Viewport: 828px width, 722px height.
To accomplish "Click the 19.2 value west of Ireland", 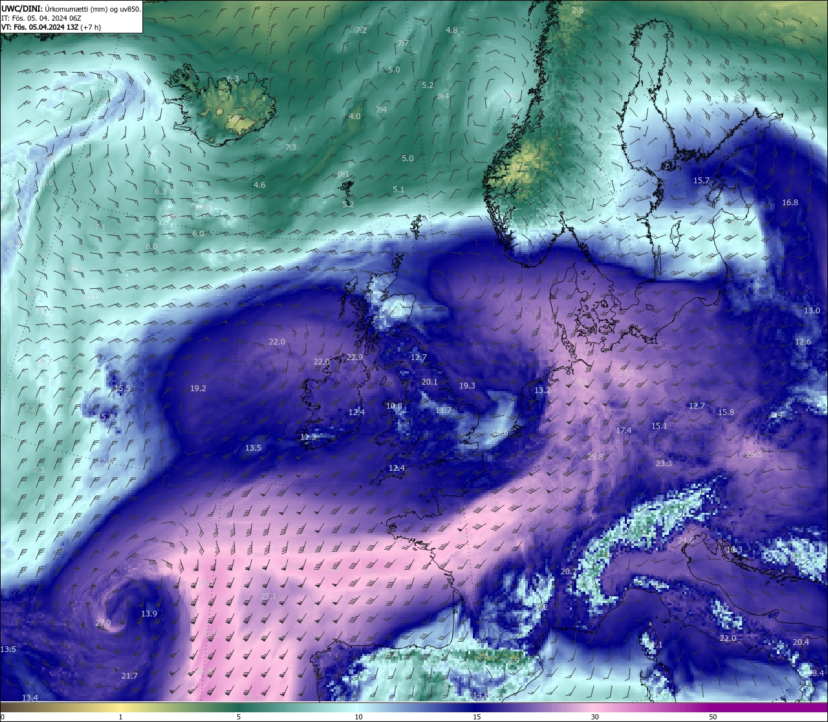I will point(198,389).
